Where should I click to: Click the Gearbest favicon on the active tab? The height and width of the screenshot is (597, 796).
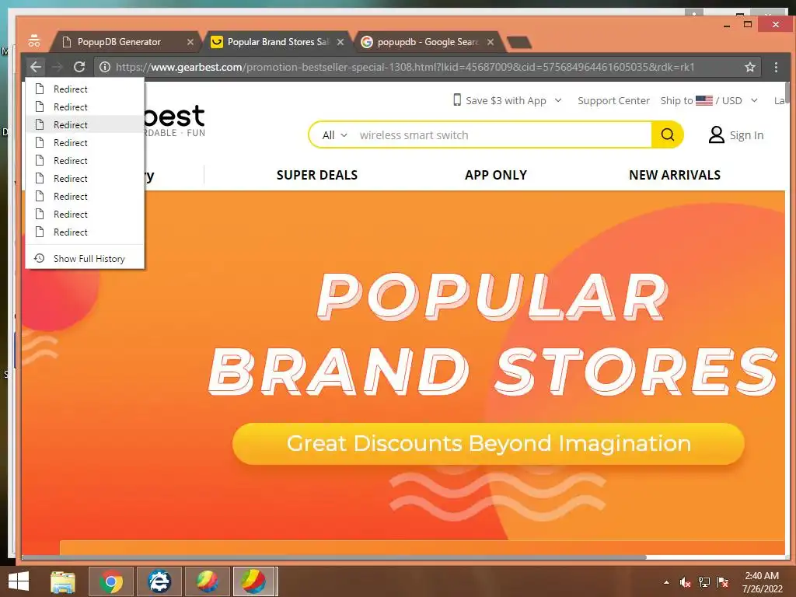point(217,42)
